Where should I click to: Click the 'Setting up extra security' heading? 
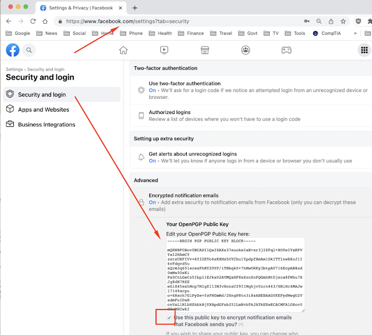click(164, 138)
